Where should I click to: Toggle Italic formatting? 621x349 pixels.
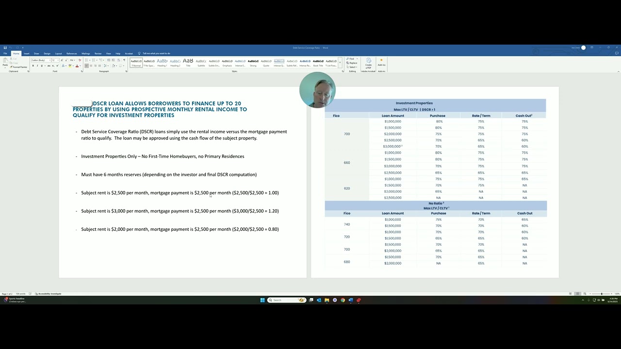coord(37,65)
